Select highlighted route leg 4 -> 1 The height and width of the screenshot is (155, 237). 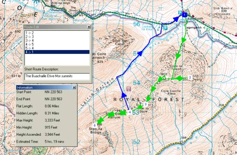[57, 52]
